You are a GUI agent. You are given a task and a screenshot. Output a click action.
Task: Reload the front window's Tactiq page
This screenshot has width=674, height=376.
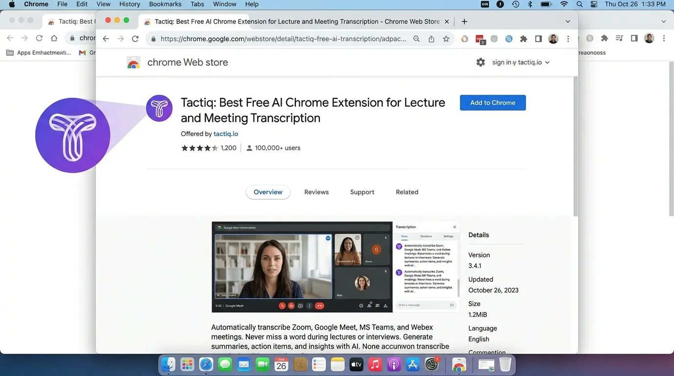(135, 39)
